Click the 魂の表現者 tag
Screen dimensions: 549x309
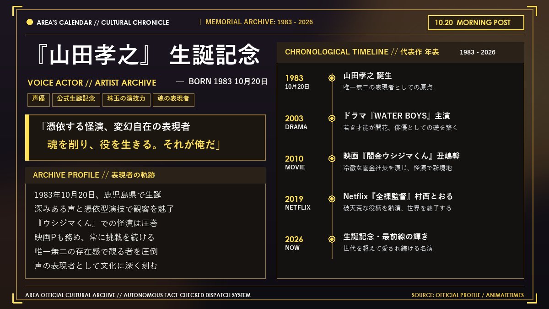click(x=173, y=99)
